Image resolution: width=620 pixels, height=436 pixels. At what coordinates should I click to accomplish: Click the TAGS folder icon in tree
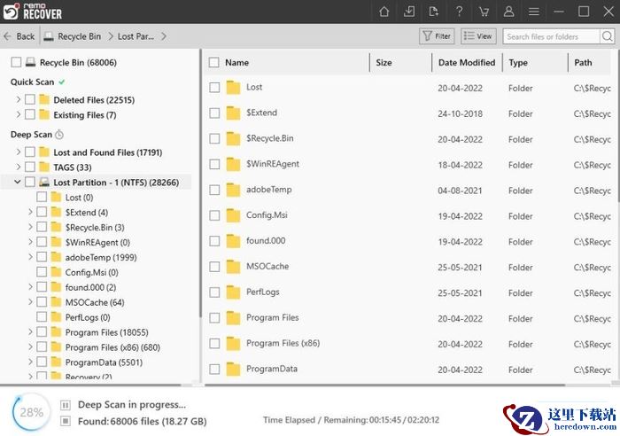(x=44, y=167)
